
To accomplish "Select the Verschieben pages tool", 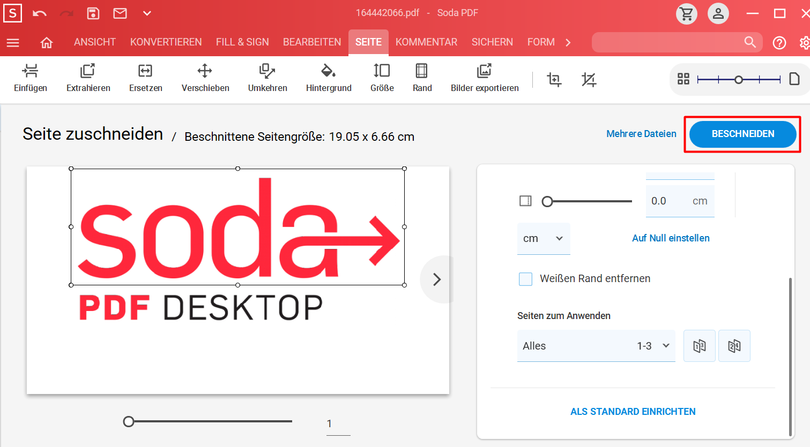I will (205, 78).
